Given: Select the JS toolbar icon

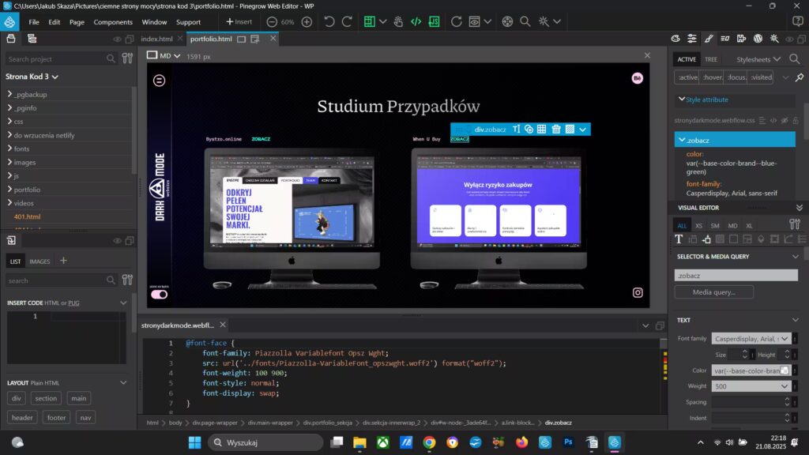Looking at the screenshot, I should [x=434, y=21].
